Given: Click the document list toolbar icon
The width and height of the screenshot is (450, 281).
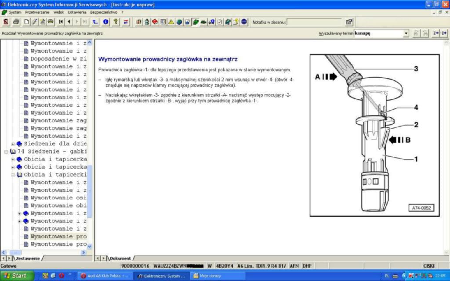Looking at the screenshot, I should tap(163, 22).
